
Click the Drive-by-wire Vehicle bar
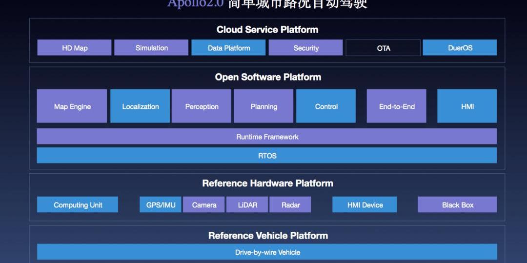pos(267,252)
